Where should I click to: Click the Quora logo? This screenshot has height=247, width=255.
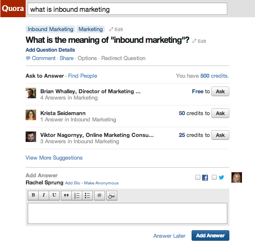click(13, 9)
